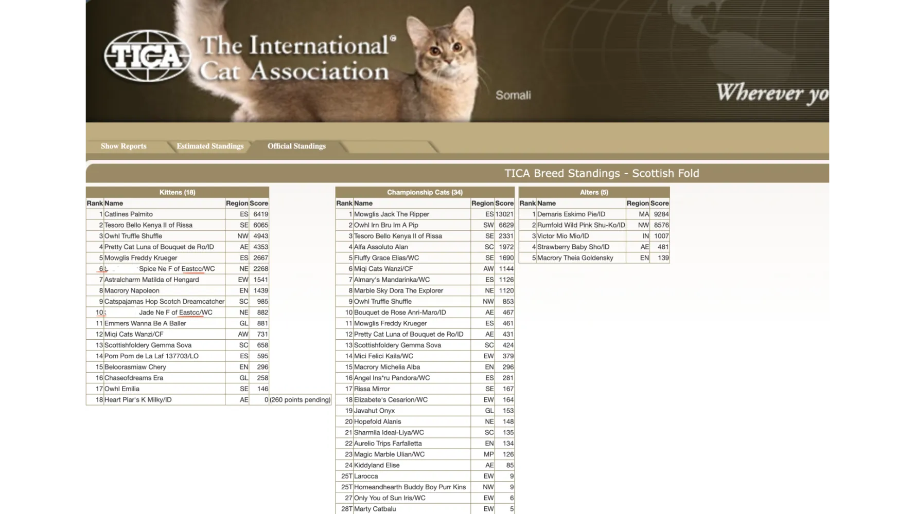
Task: Select Almary's Mandarinka/WC row
Action: (x=425, y=280)
